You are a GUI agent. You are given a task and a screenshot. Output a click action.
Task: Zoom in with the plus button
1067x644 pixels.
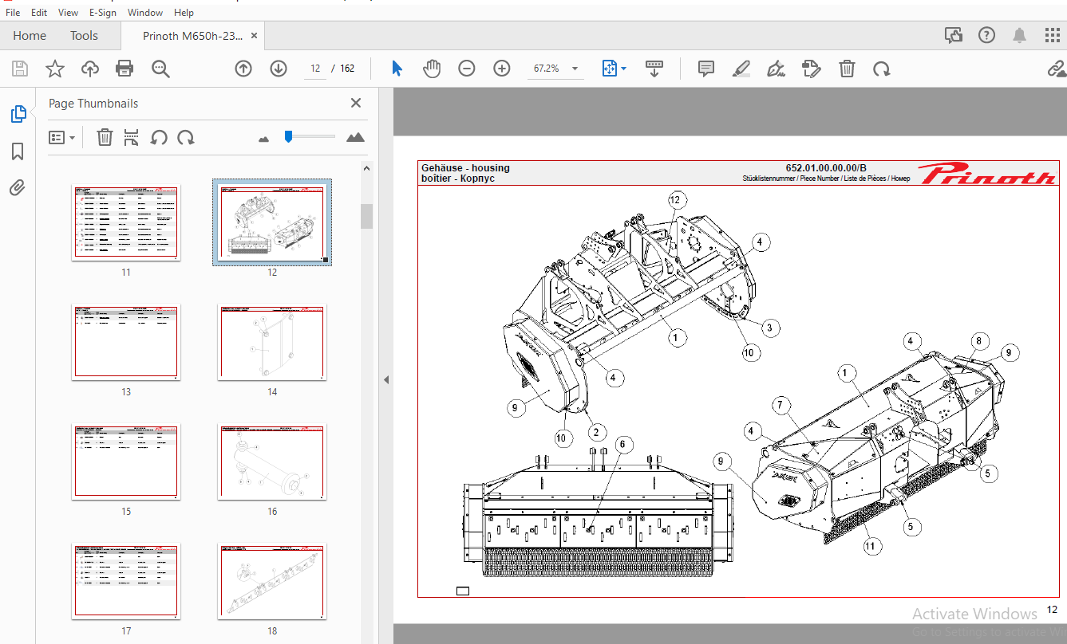(502, 69)
